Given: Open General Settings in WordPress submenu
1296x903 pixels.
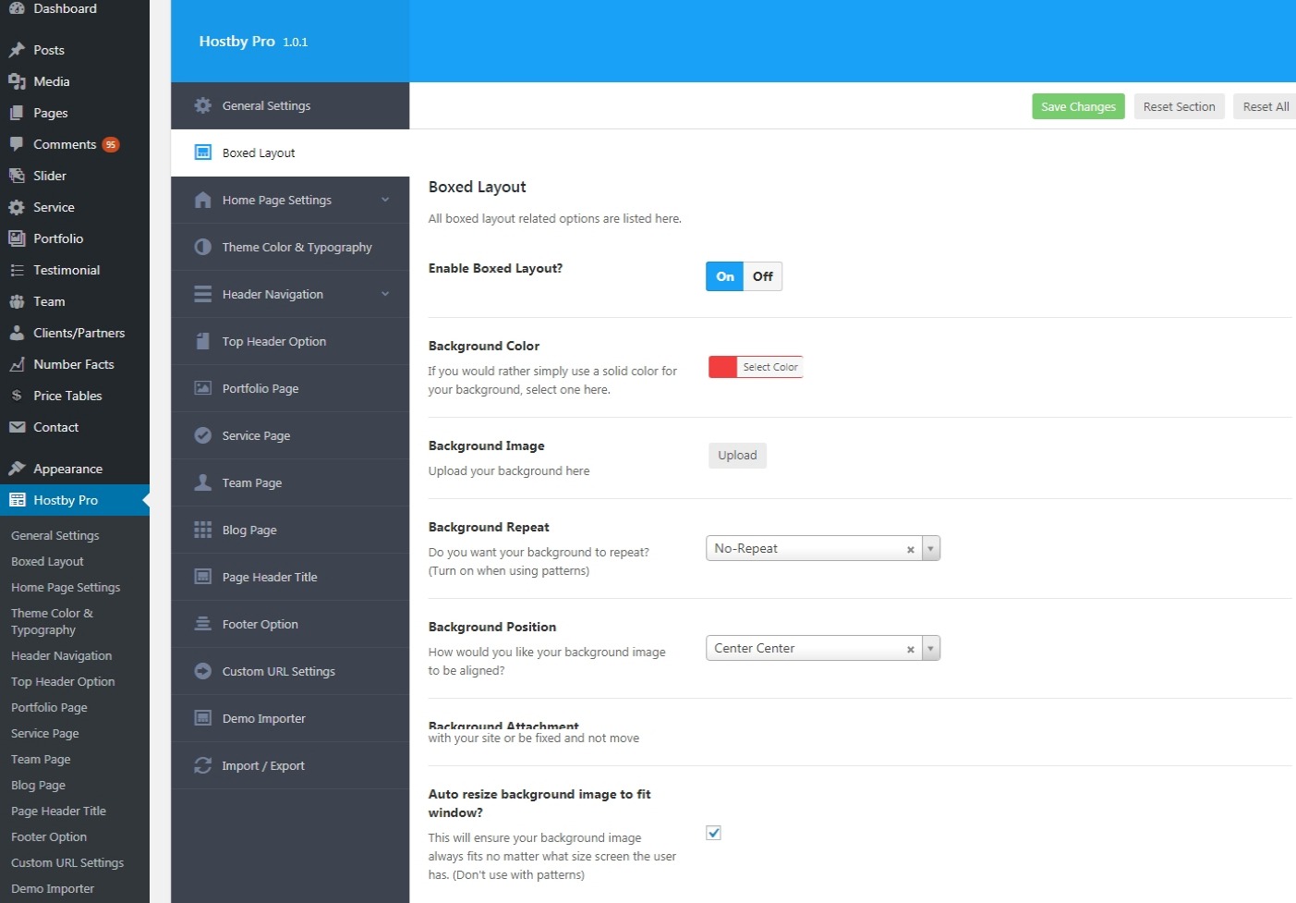Looking at the screenshot, I should (55, 535).
